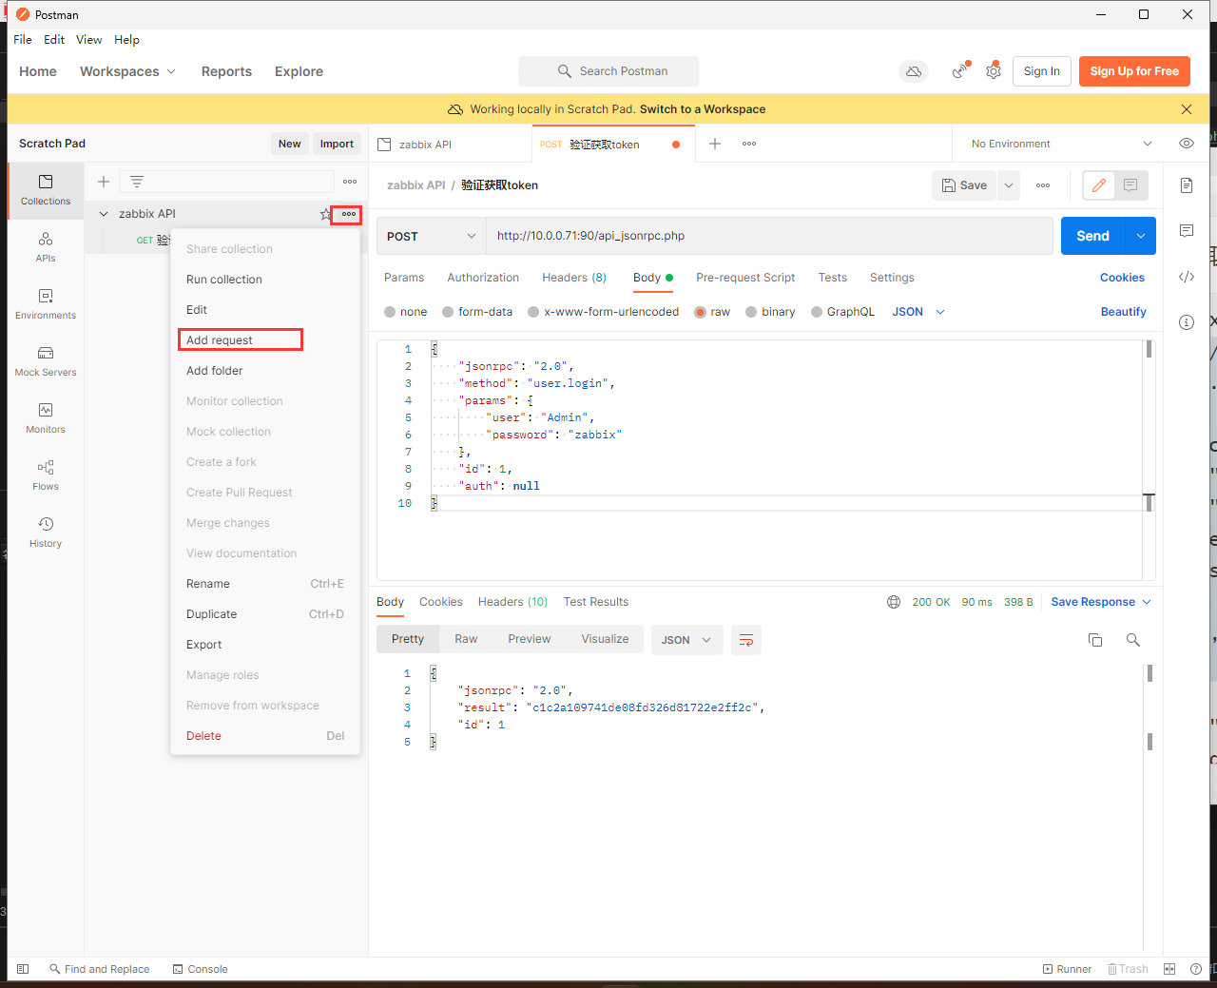This screenshot has width=1217, height=988.
Task: Open request more actions beside Save
Action: tap(1043, 185)
